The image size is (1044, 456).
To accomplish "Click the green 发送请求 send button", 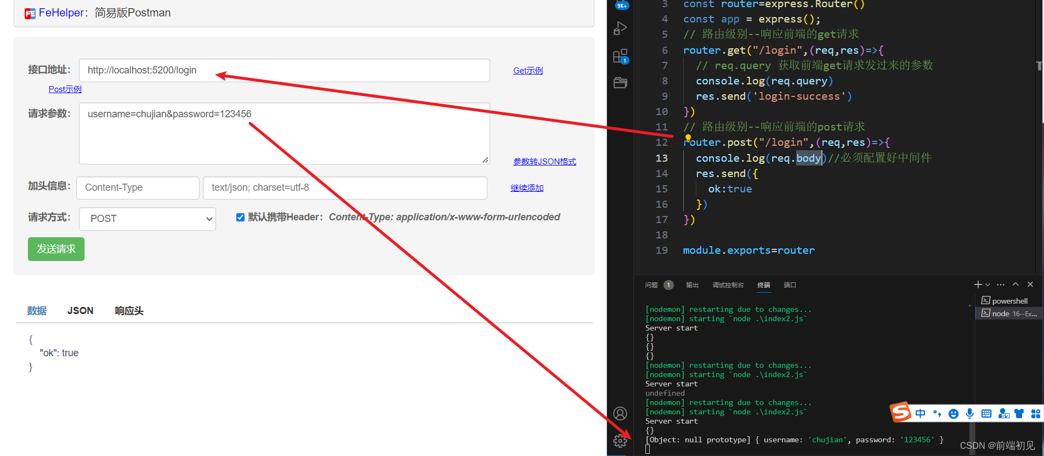I will 56,249.
